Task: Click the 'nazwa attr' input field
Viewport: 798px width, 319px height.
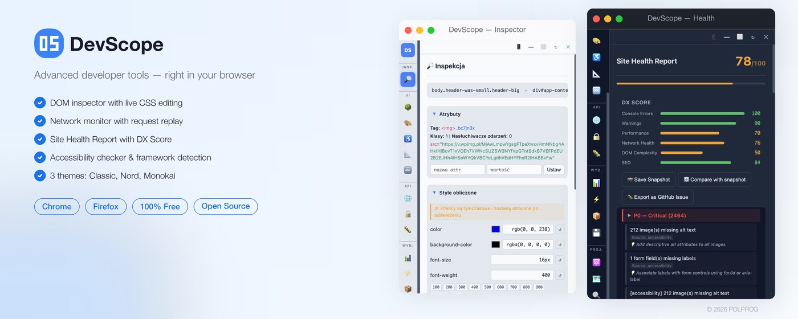Action: tap(458, 170)
